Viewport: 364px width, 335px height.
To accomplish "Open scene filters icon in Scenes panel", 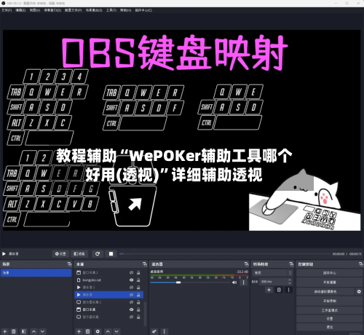I will 23,331.
